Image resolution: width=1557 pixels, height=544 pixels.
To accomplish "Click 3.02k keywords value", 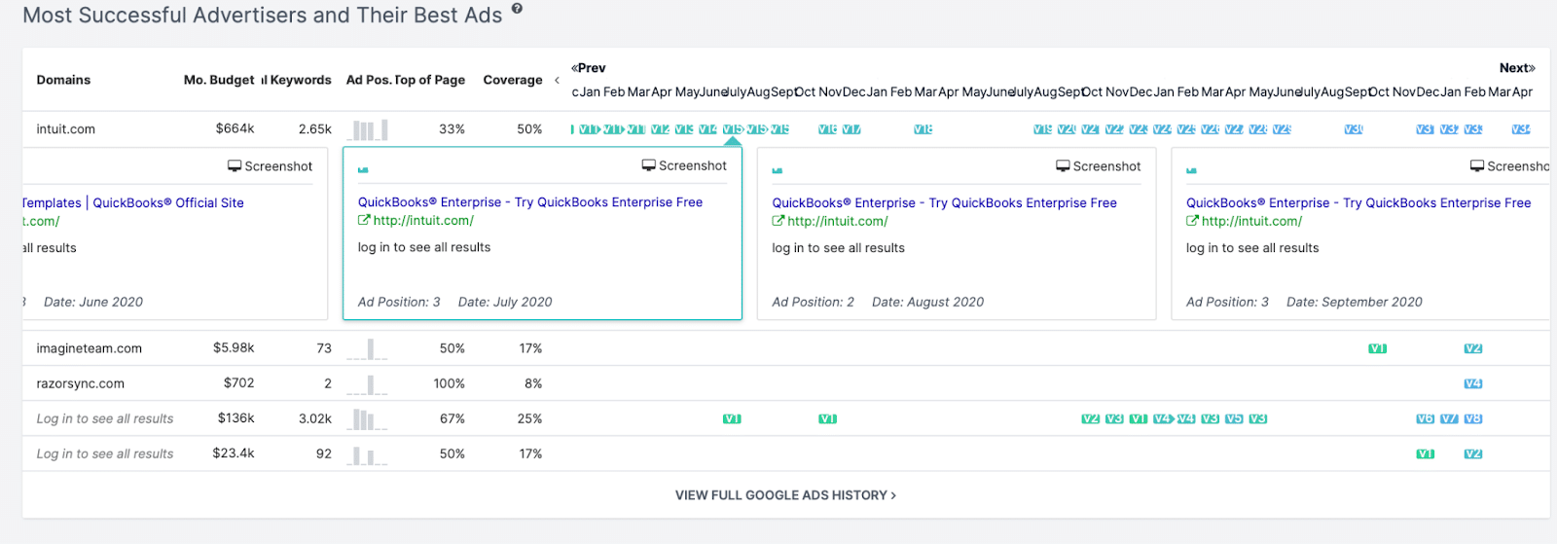I will coord(315,418).
